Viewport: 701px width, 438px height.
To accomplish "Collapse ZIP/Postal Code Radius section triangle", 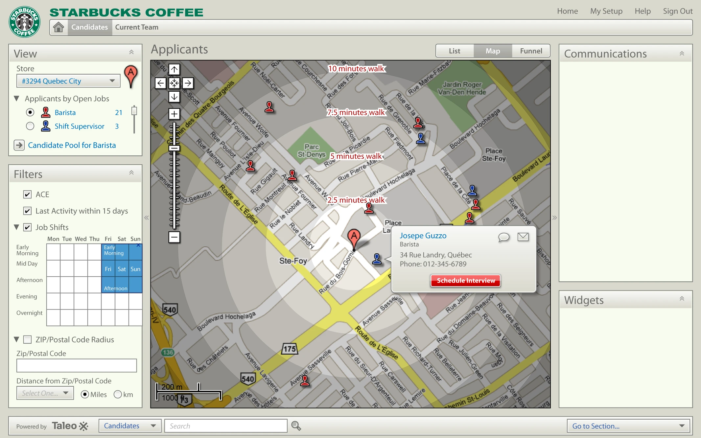I will [x=16, y=339].
